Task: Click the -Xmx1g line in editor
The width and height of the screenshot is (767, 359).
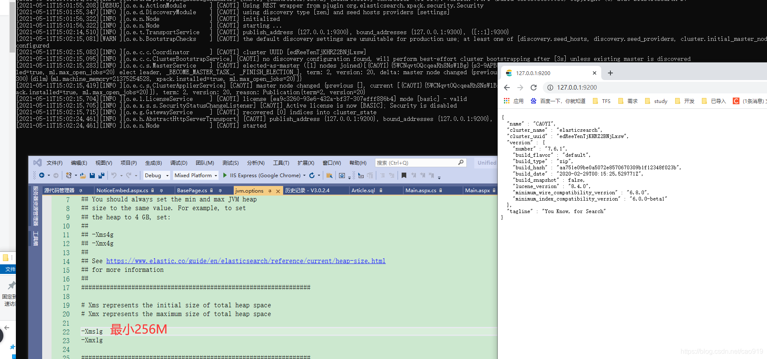Action: click(92, 340)
